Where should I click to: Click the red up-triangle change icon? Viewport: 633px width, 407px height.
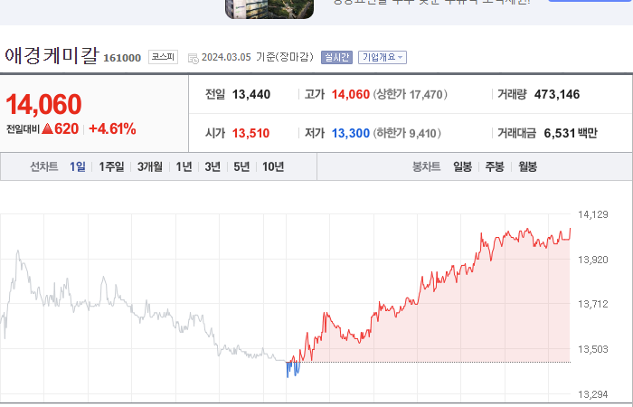coord(48,128)
